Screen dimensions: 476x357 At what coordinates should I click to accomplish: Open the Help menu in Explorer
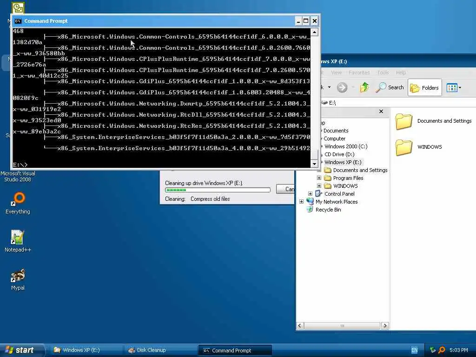[x=401, y=73]
